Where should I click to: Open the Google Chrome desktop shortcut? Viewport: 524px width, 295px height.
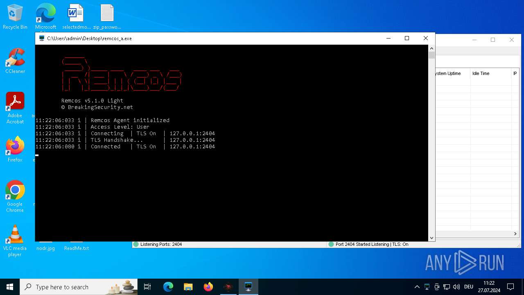(x=15, y=197)
